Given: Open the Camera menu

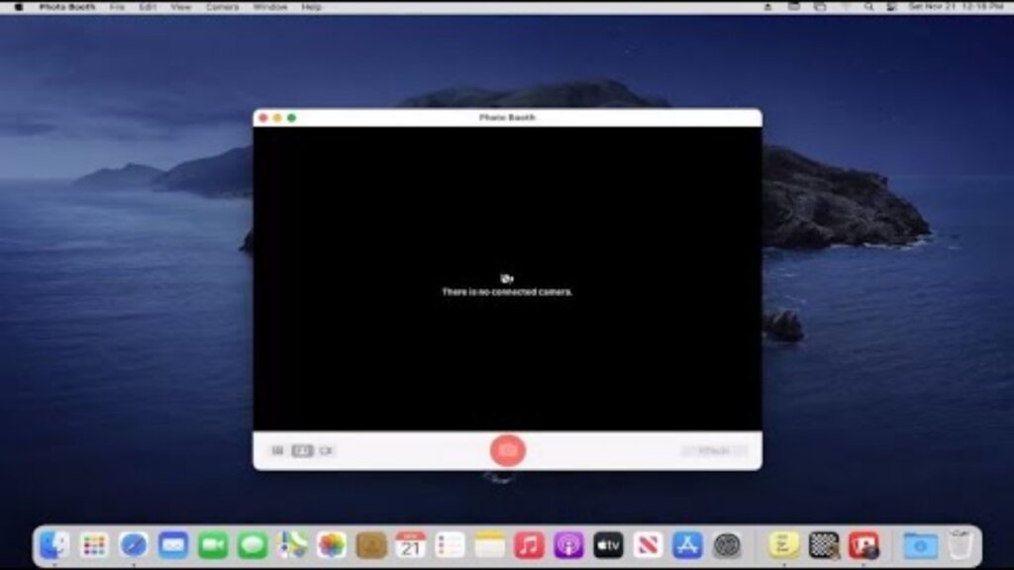Looking at the screenshot, I should click(x=223, y=7).
